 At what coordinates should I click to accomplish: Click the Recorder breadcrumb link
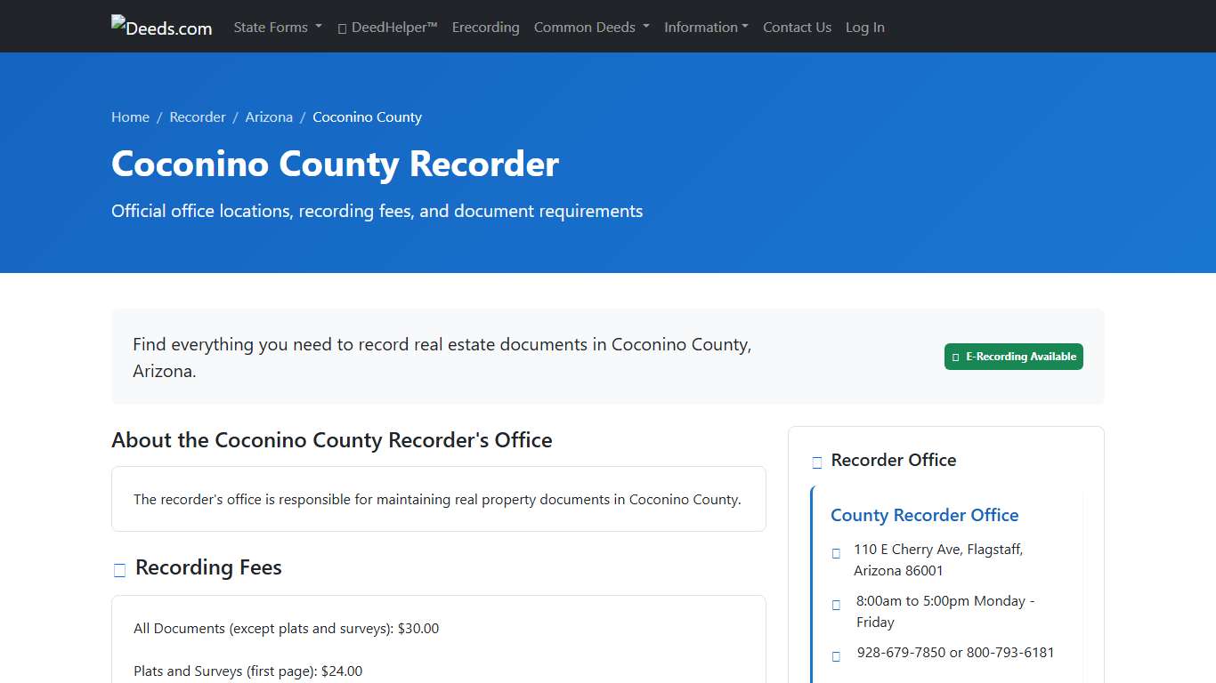[x=198, y=117]
